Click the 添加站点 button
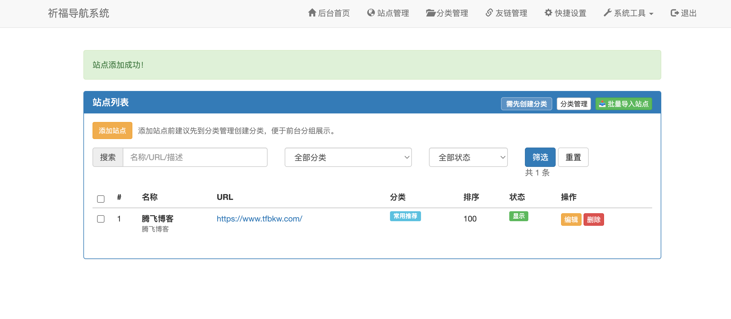Viewport: 731px width, 319px height. (112, 130)
